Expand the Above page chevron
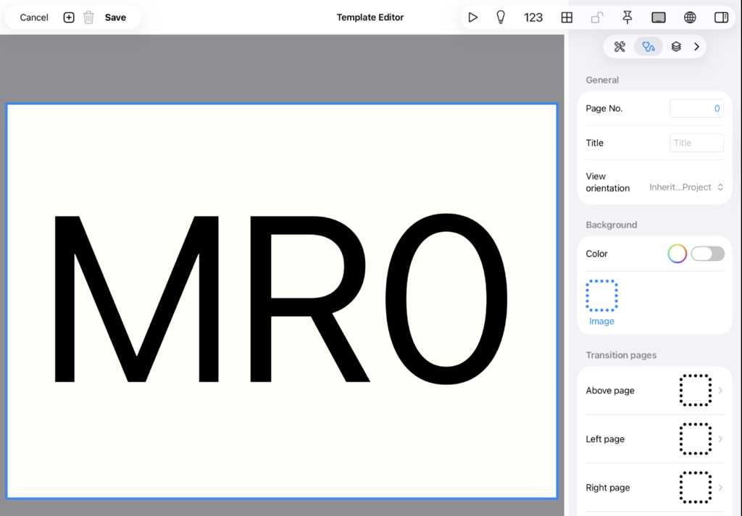This screenshot has height=516, width=742. (720, 391)
